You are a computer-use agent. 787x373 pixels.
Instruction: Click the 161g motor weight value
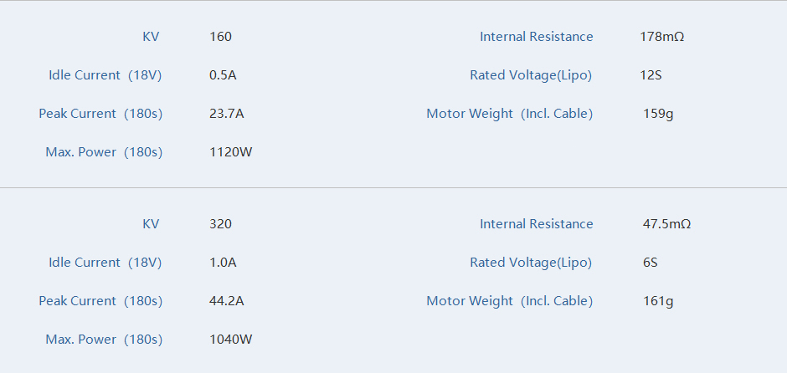[658, 301]
